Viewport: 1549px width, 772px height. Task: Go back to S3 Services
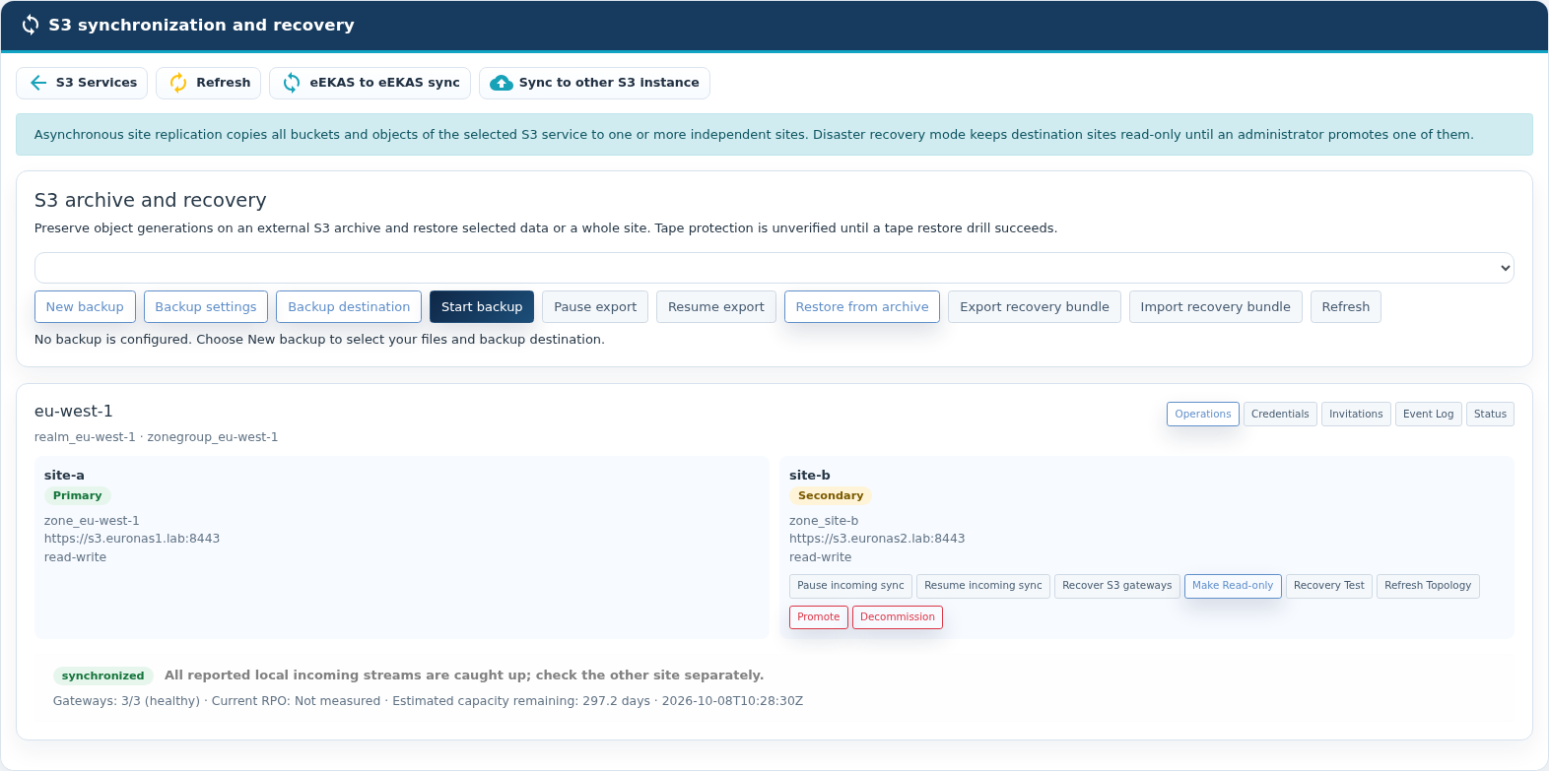coord(82,83)
